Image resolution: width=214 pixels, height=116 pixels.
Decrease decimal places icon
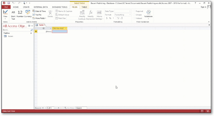(x=122, y=18)
